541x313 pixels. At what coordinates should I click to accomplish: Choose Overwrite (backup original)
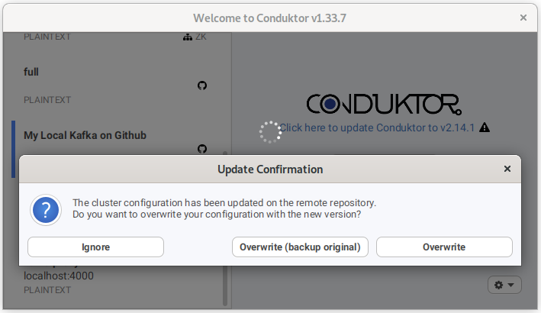click(300, 247)
